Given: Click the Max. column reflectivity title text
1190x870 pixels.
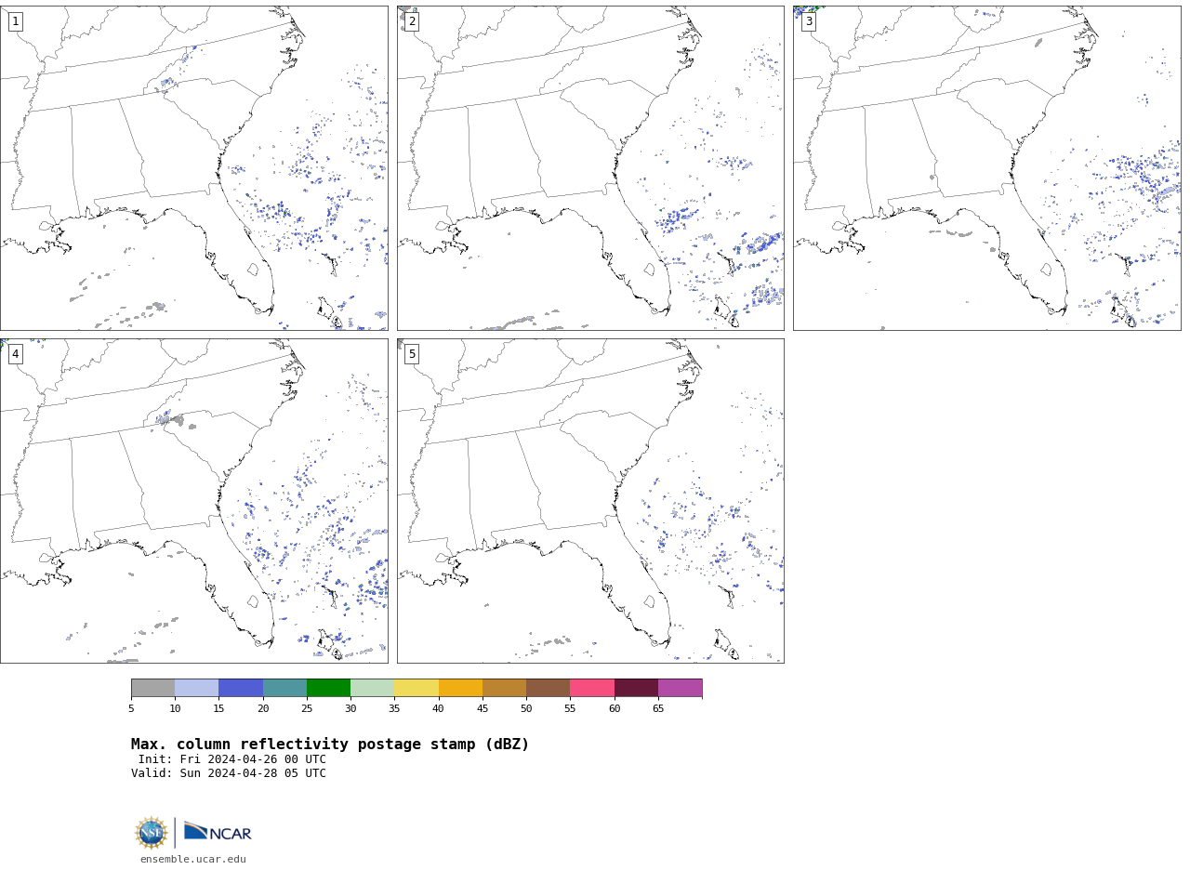Looking at the screenshot, I should 330,745.
